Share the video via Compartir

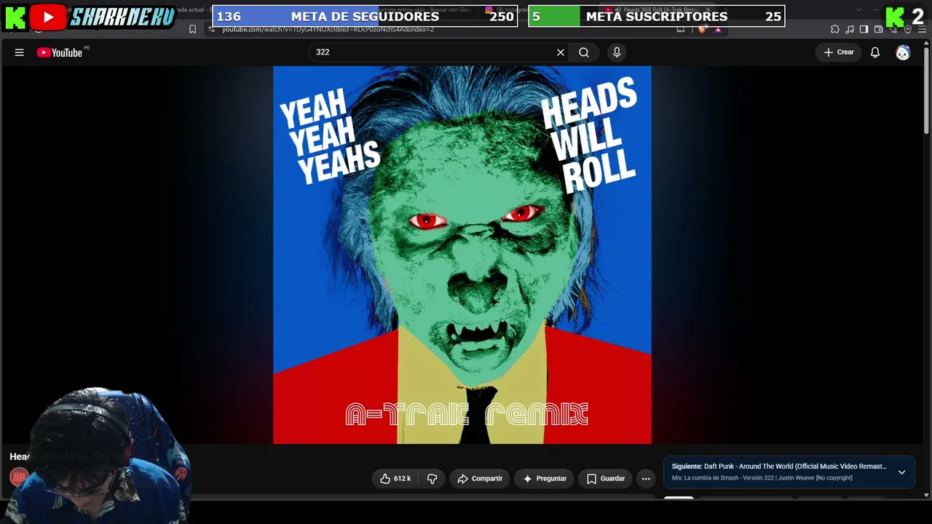(480, 478)
